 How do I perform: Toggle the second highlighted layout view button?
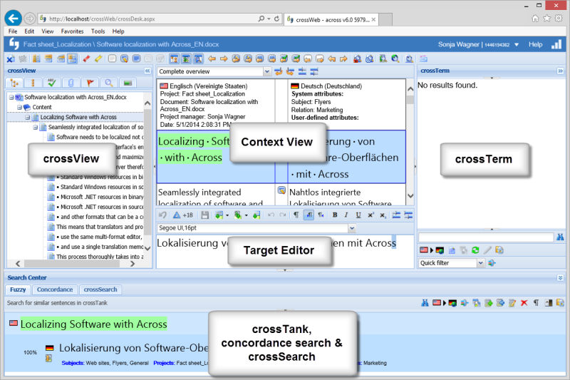pyautogui.click(x=186, y=58)
